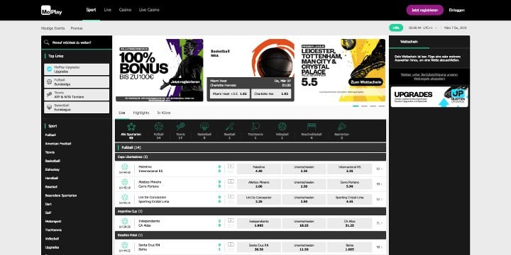Open the Tennis ATP & WTA top link
The width and height of the screenshot is (511, 255).
[77, 95]
